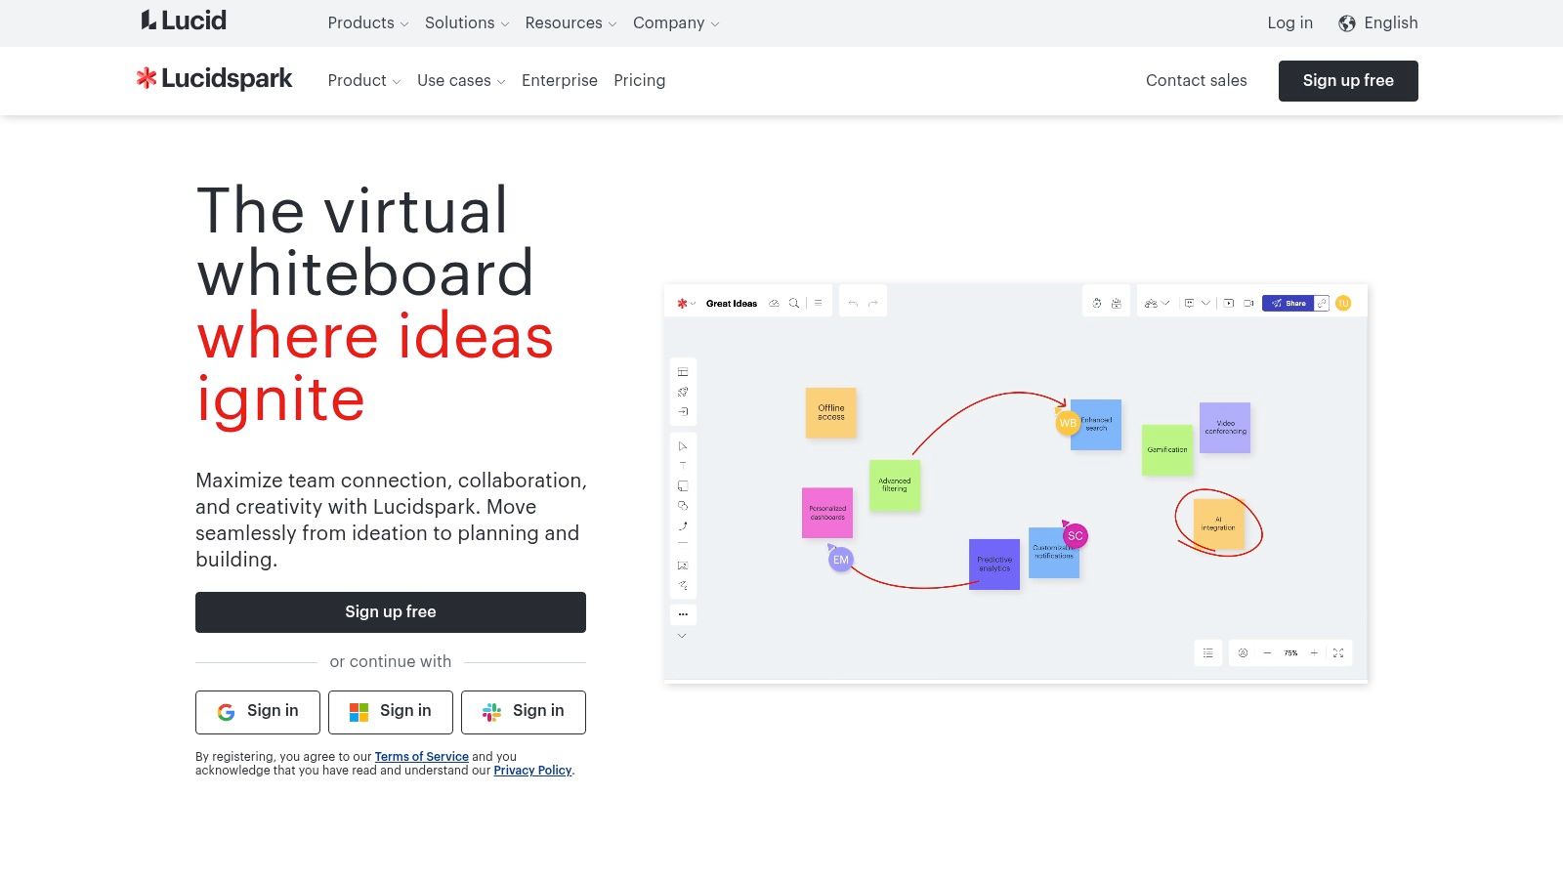Screen dimensions: 1563x879
Task: Expand the Product dropdown in Lucidspark nav
Action: click(364, 81)
